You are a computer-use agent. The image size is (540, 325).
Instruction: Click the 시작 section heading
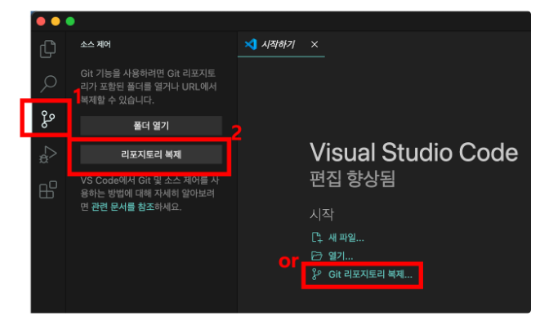(322, 215)
